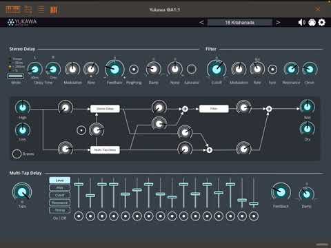331x248 pixels.
Task: Close the Yukawa plugin window
Action: (318, 9)
